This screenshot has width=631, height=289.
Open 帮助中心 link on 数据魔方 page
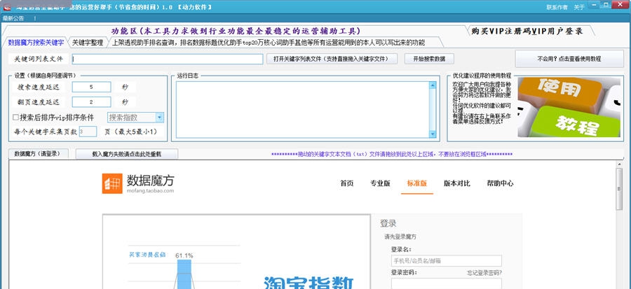[x=500, y=183]
